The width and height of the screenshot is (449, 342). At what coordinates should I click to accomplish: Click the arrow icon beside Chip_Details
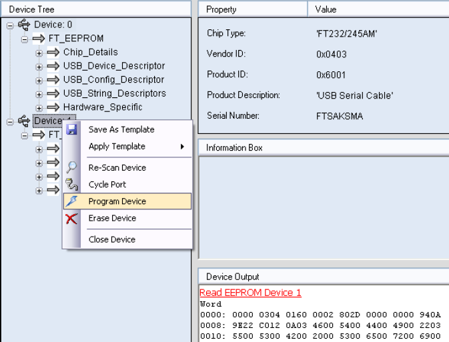(53, 52)
